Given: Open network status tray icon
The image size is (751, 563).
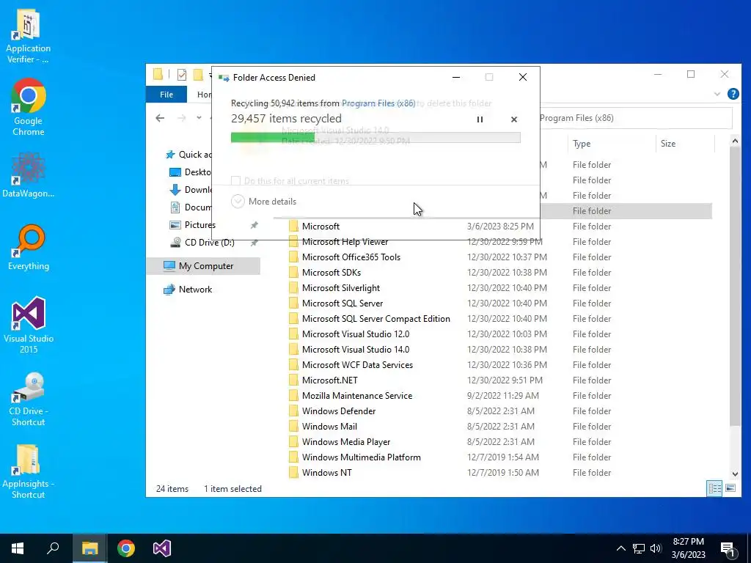Looking at the screenshot, I should 639,548.
